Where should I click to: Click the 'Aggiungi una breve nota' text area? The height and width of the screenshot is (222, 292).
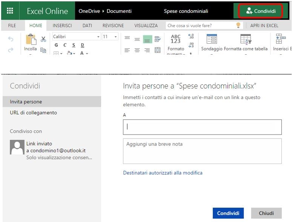tap(202, 151)
